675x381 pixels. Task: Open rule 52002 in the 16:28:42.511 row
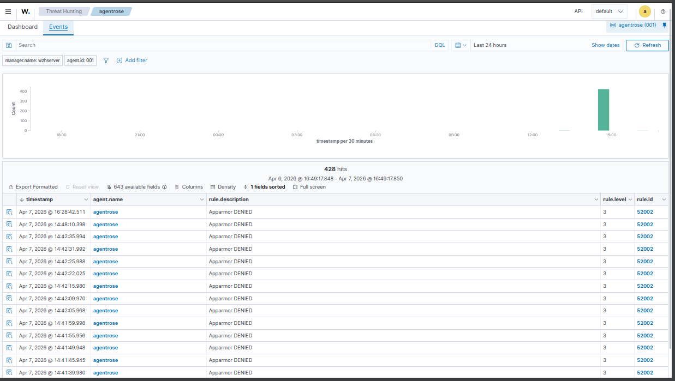coord(645,212)
